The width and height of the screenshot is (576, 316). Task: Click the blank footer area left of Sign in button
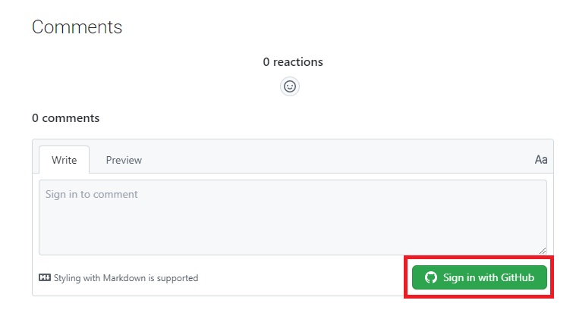click(301, 278)
